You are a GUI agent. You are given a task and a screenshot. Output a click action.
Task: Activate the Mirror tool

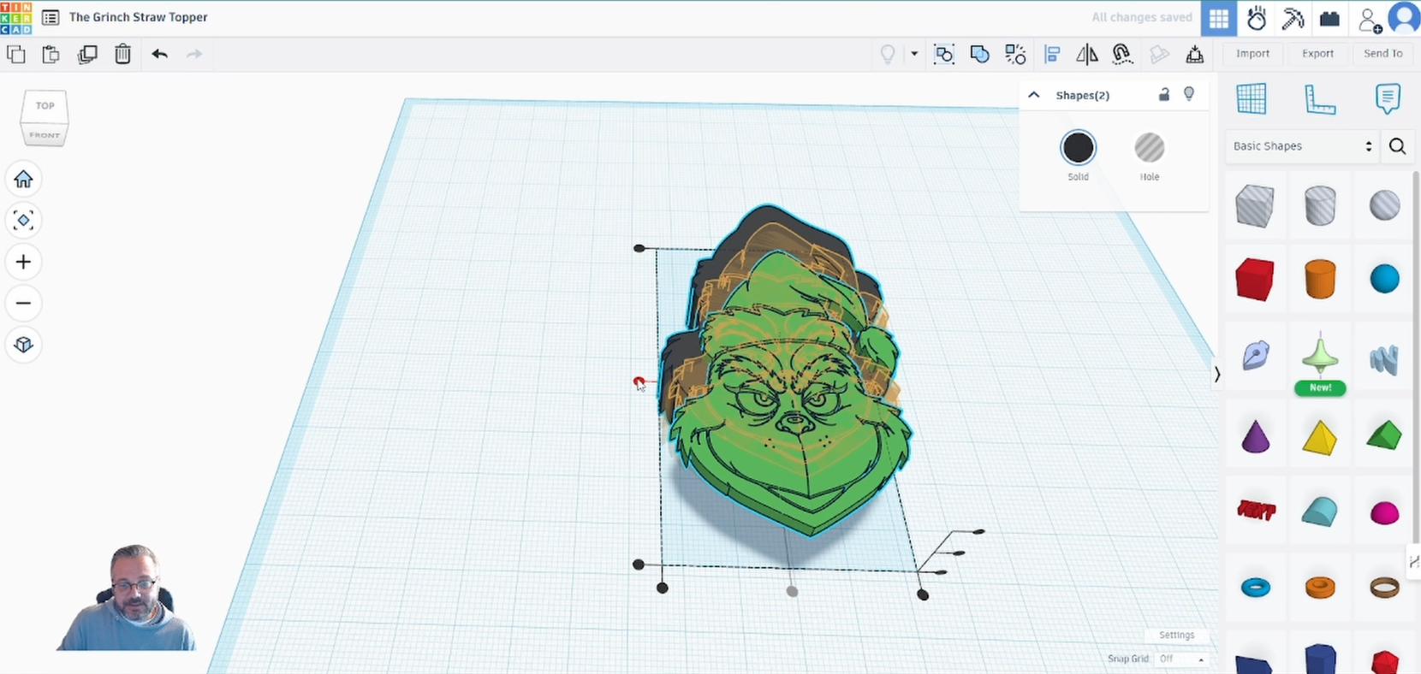click(1086, 55)
